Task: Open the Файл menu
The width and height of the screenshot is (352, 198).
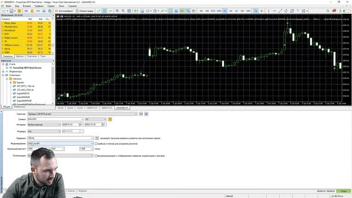Action: [x=8, y=6]
